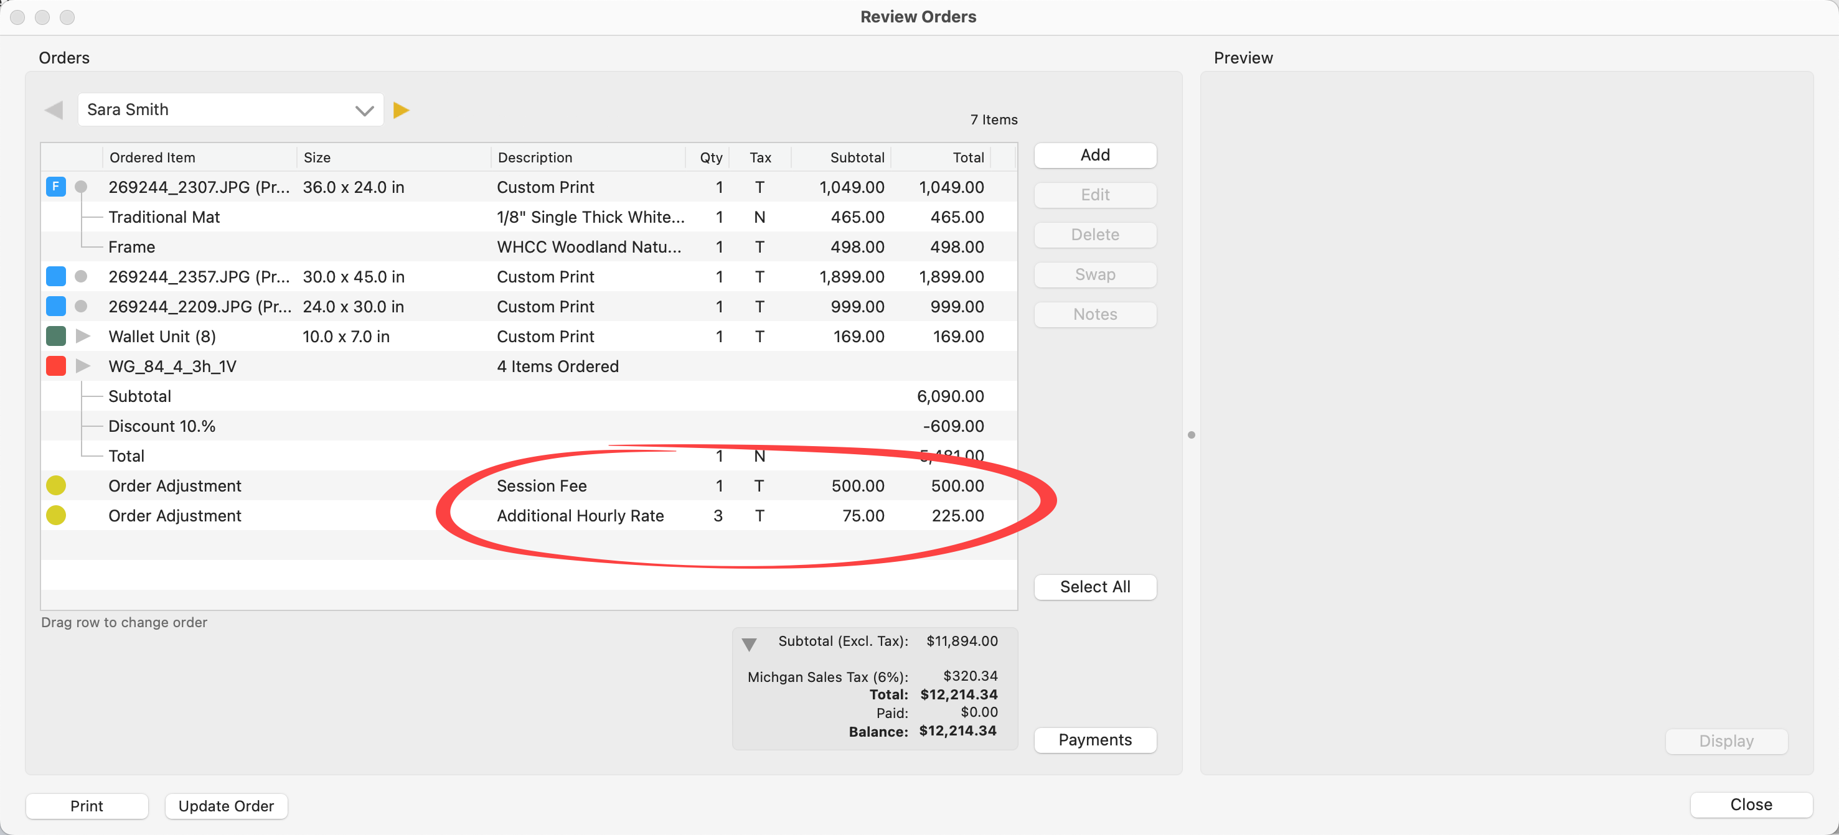Click the gray previous-client arrow
This screenshot has width=1839, height=835.
[x=54, y=110]
